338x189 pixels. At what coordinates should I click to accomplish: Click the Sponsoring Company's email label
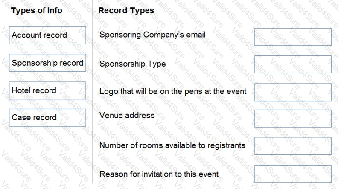click(152, 35)
